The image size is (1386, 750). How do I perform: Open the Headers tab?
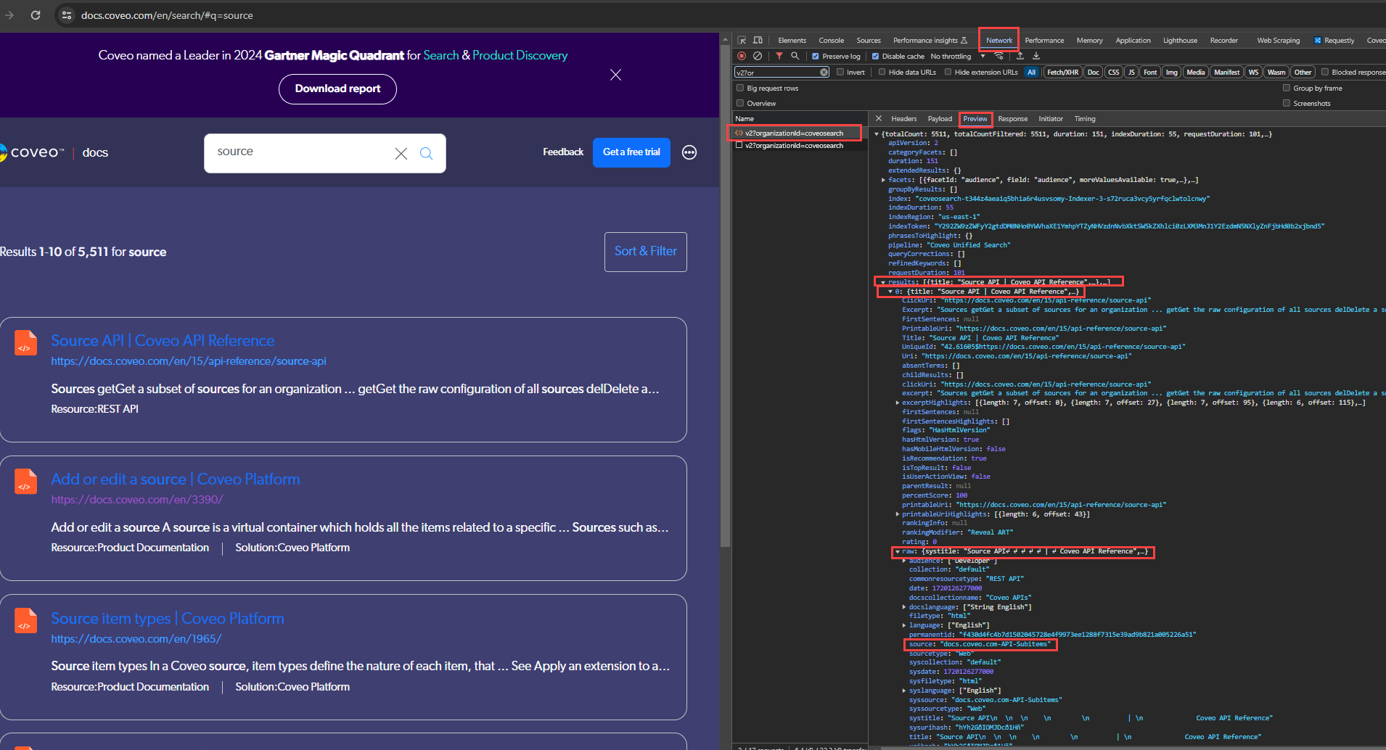[x=903, y=119]
